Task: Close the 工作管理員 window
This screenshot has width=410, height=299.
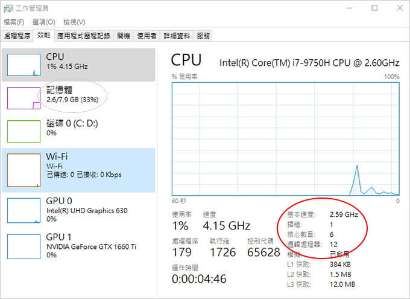Action: pyautogui.click(x=400, y=8)
